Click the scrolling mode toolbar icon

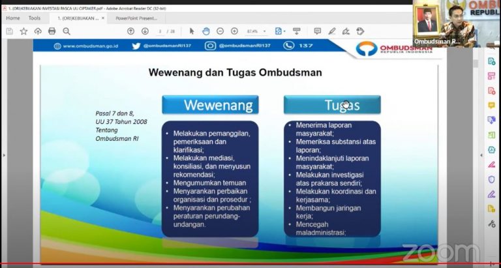click(297, 31)
